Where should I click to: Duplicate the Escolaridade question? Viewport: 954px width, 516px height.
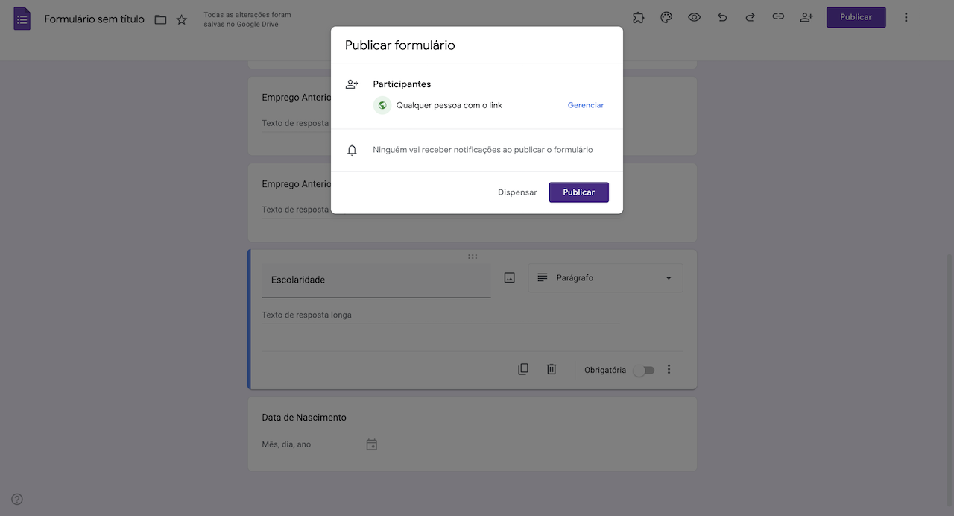pyautogui.click(x=523, y=369)
